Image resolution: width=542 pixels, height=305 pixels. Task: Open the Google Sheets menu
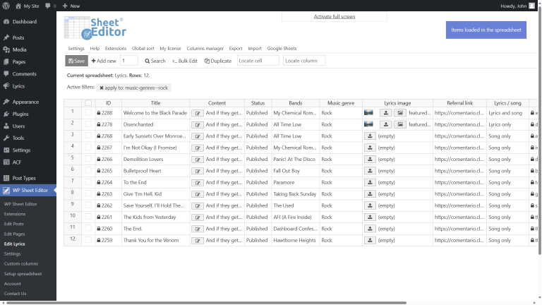pyautogui.click(x=282, y=49)
